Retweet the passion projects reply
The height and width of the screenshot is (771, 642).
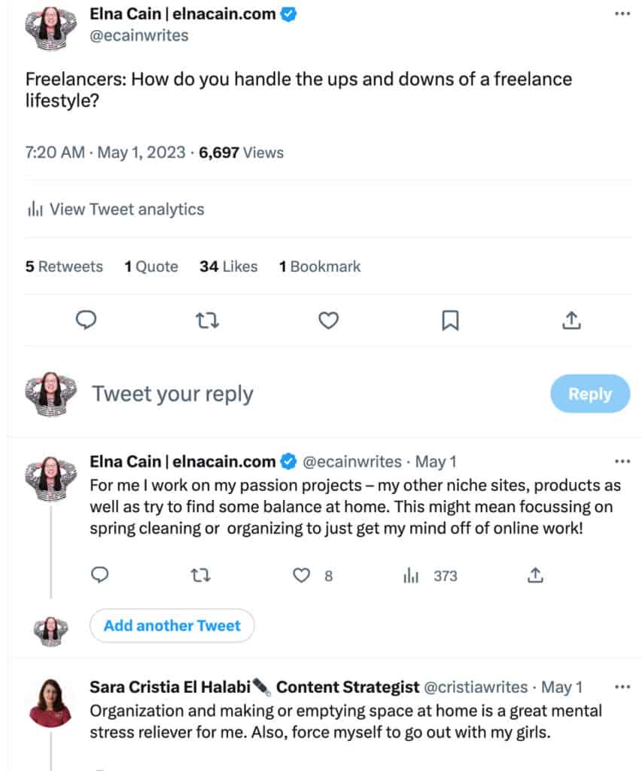click(202, 576)
